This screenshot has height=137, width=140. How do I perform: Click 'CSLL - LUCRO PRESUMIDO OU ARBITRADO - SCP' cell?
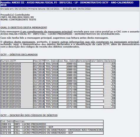44,133
